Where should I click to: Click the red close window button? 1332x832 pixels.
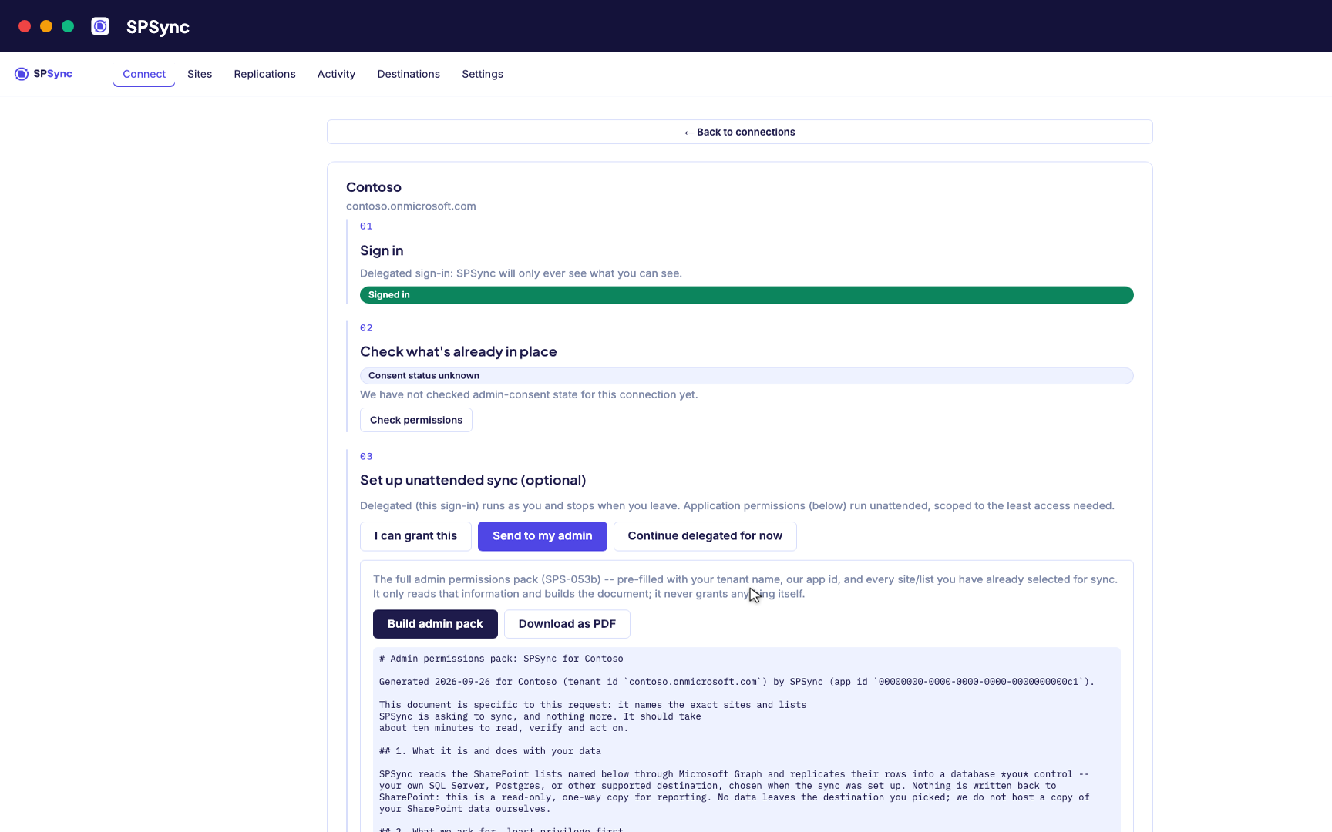25,26
